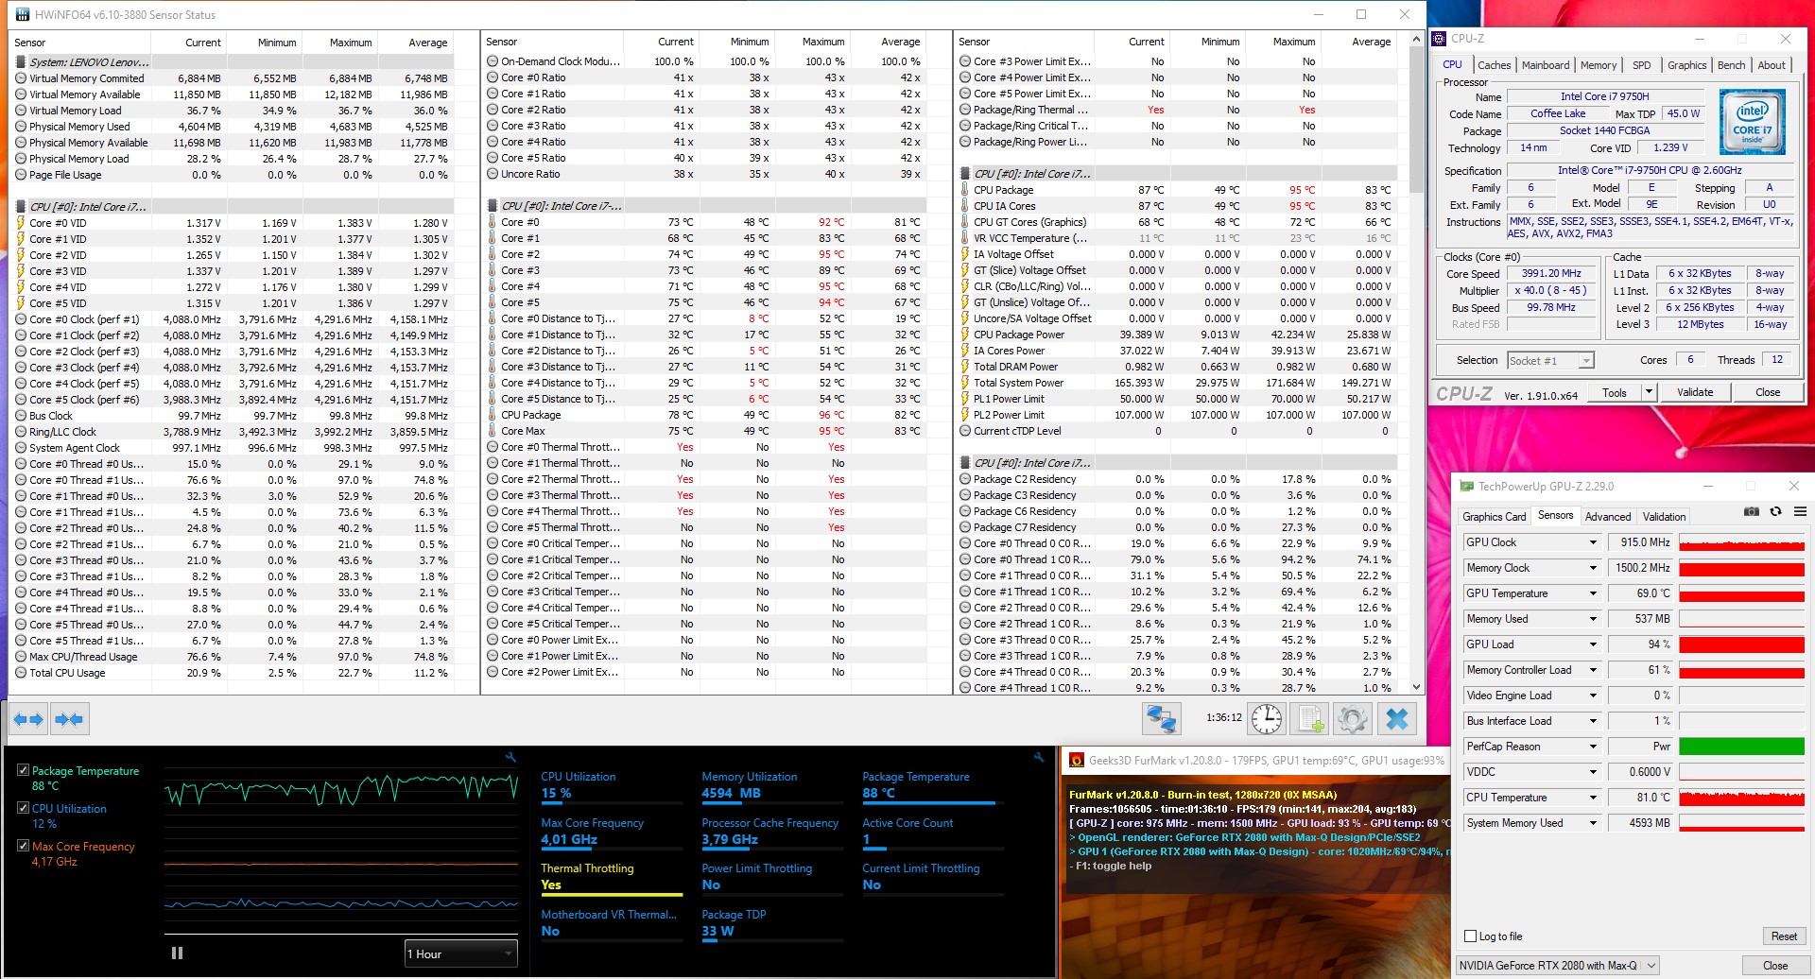Image resolution: width=1815 pixels, height=979 pixels.
Task: Open the CPU-Z Socket #1 selection dropdown
Action: 1550,361
